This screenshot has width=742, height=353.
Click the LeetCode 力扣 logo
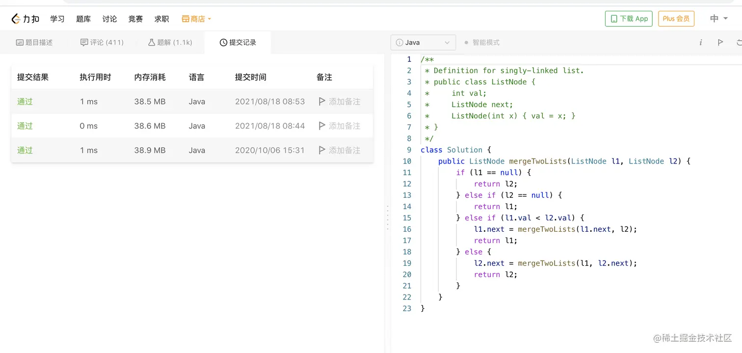[x=26, y=19]
